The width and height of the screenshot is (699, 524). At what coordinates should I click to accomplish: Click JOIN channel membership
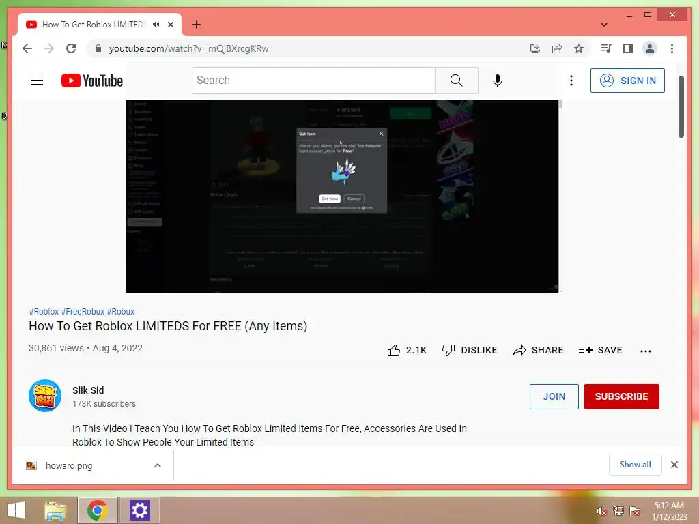[554, 396]
